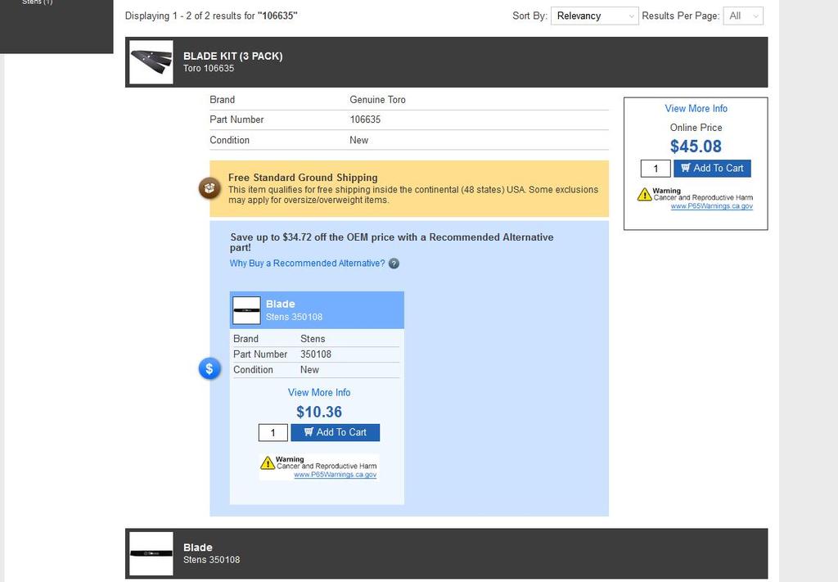Open the P65Warnings link in the Stens alternative card
This screenshot has width=838, height=582.
(335, 475)
